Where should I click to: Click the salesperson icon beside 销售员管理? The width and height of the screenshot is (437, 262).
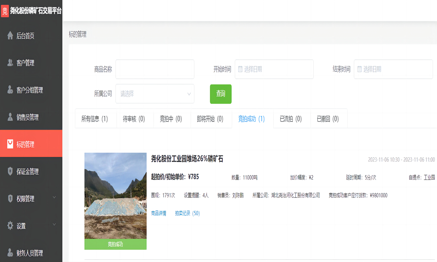tap(10, 117)
